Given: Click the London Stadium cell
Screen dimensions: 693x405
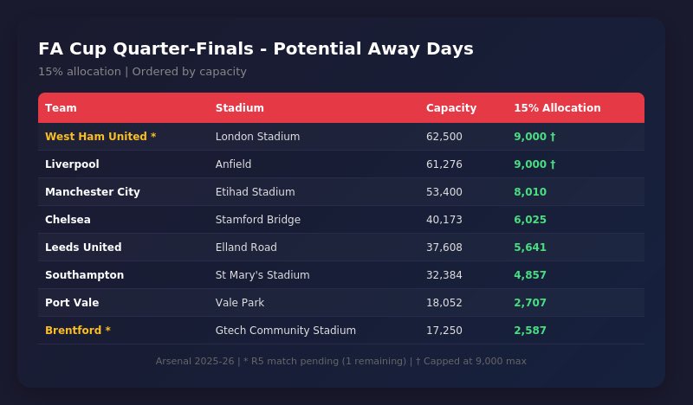Looking at the screenshot, I should (257, 137).
